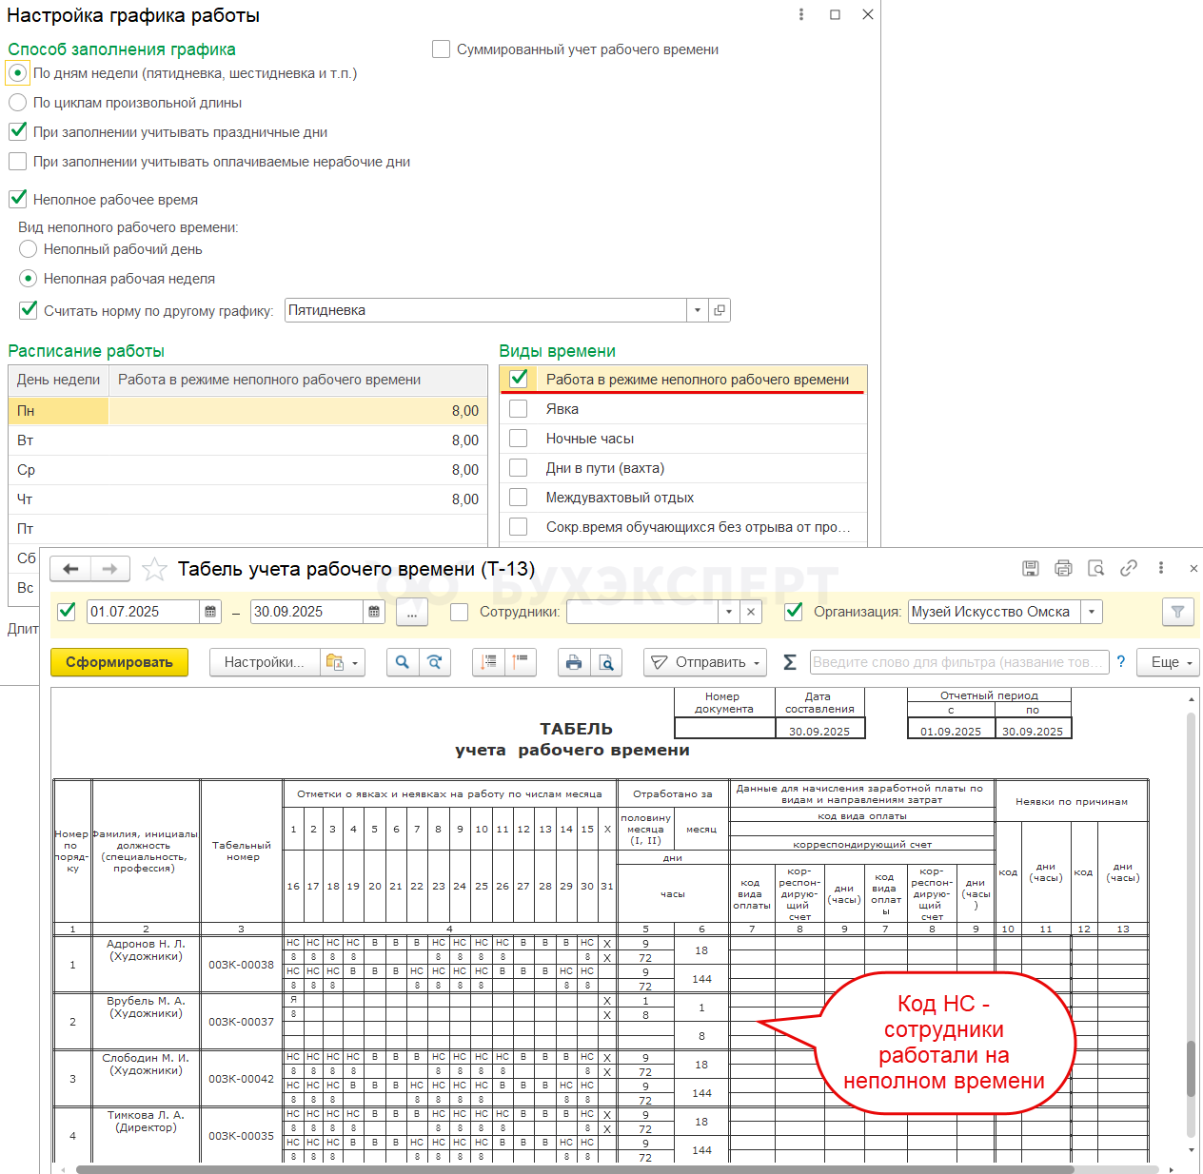Open the Пятидневка schedule with the open-form icon

tap(720, 310)
